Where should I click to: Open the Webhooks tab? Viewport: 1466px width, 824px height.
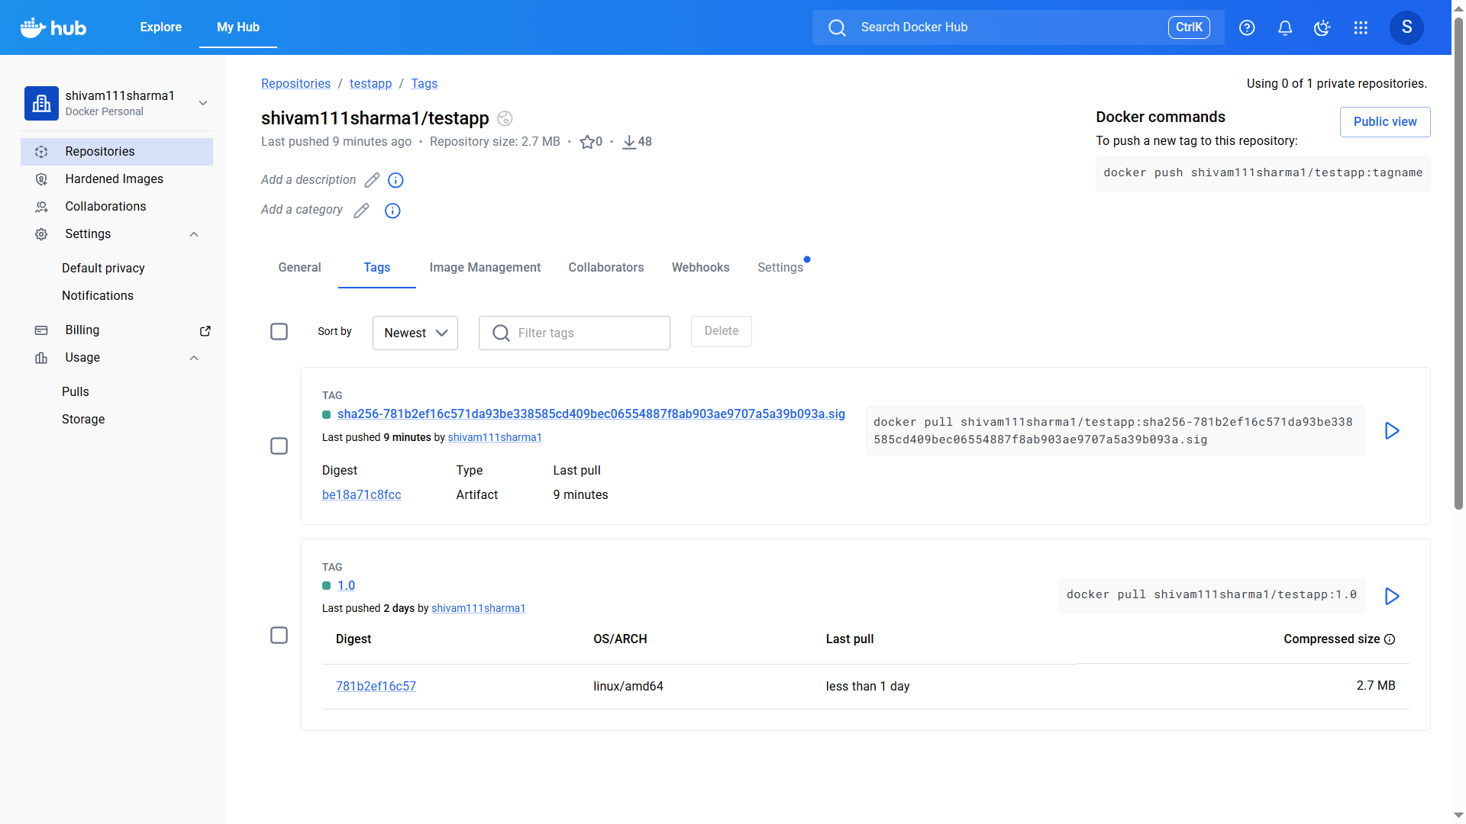coord(700,267)
